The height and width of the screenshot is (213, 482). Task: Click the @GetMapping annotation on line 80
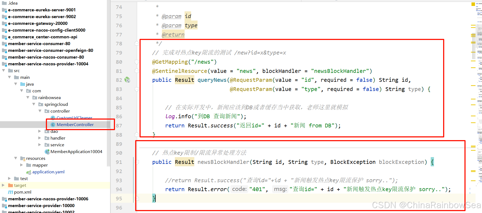click(170, 62)
